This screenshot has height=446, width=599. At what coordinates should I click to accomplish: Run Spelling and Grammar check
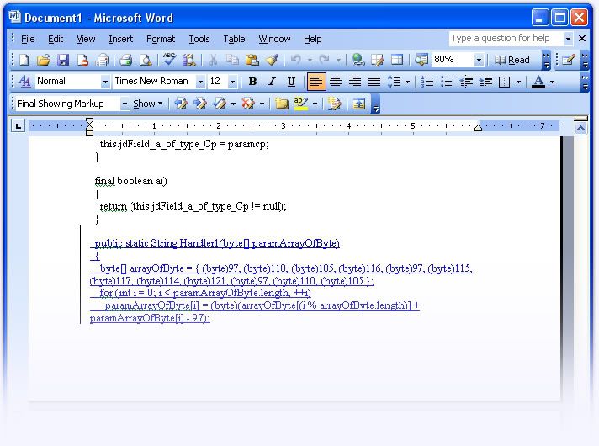[x=169, y=60]
